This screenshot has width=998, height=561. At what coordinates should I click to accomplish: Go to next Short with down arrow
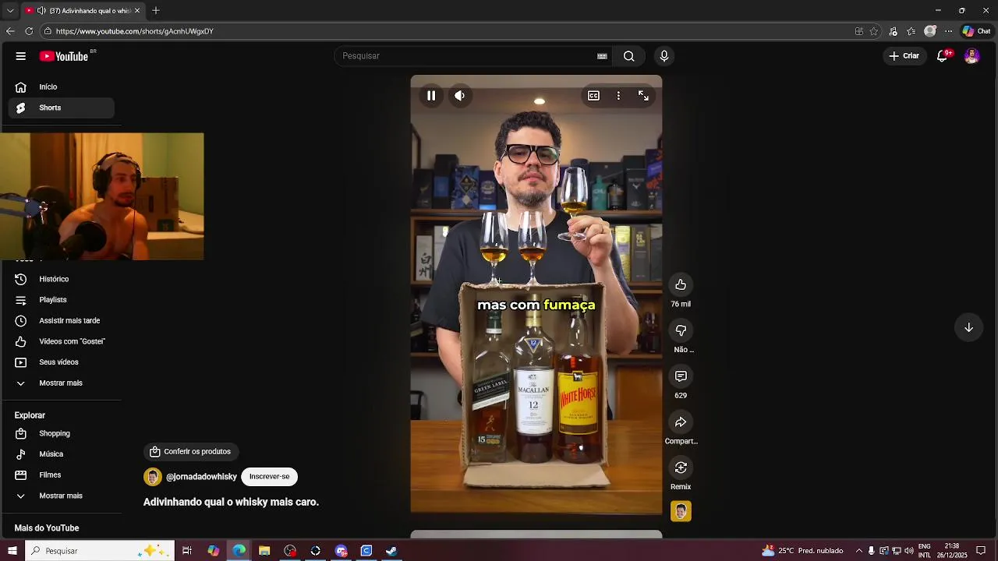pyautogui.click(x=968, y=328)
